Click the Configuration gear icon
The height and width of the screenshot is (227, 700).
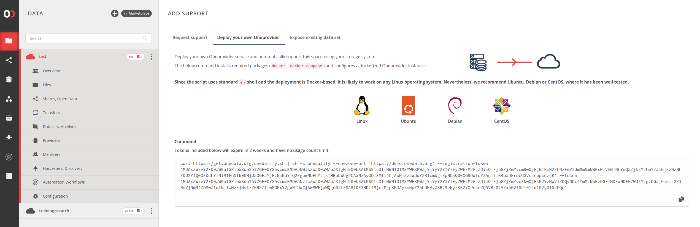pyautogui.click(x=36, y=196)
